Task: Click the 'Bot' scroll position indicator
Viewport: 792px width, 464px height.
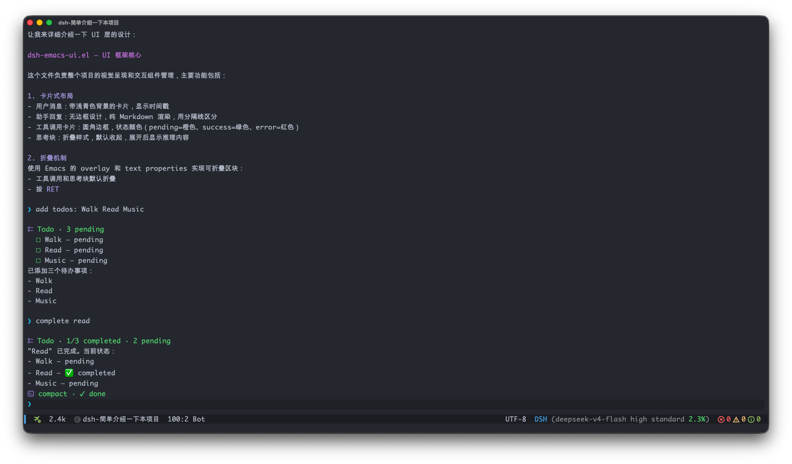Action: (199, 419)
